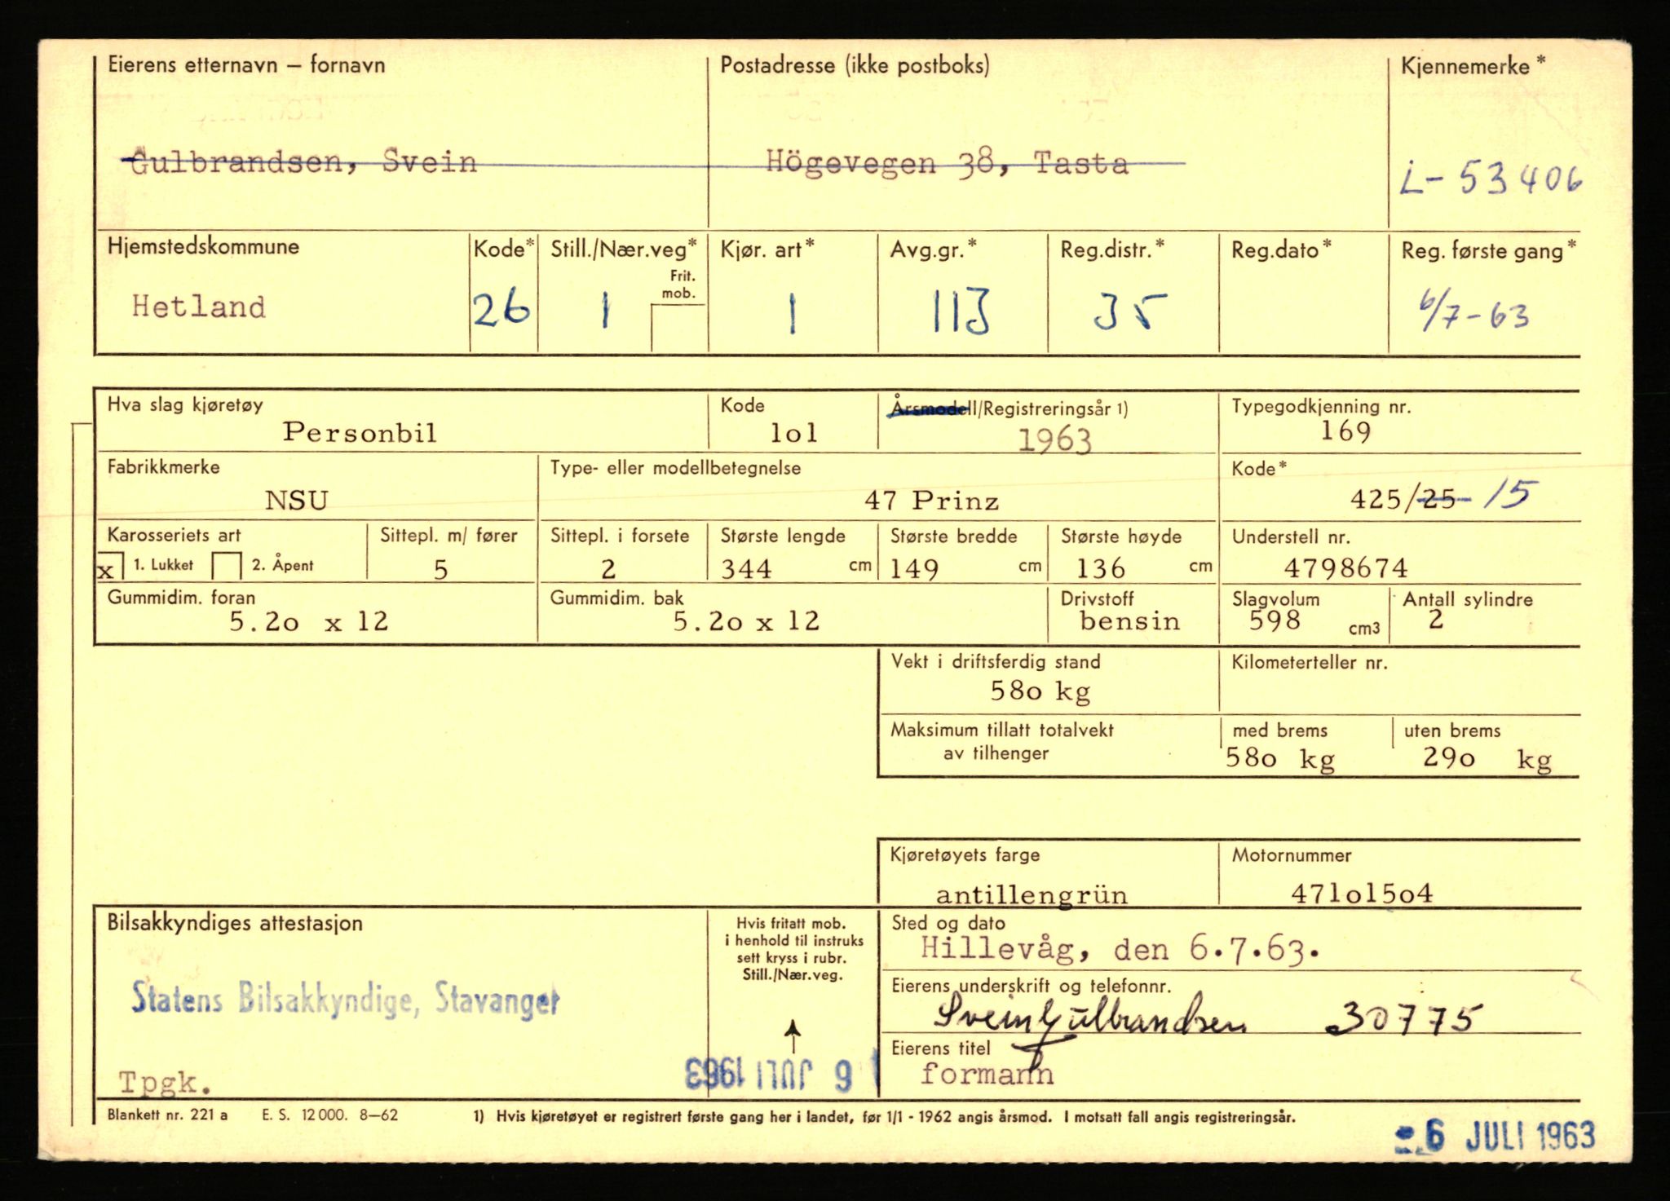Click the Største lengde value '344'
This screenshot has height=1201, width=1670.
746,568
